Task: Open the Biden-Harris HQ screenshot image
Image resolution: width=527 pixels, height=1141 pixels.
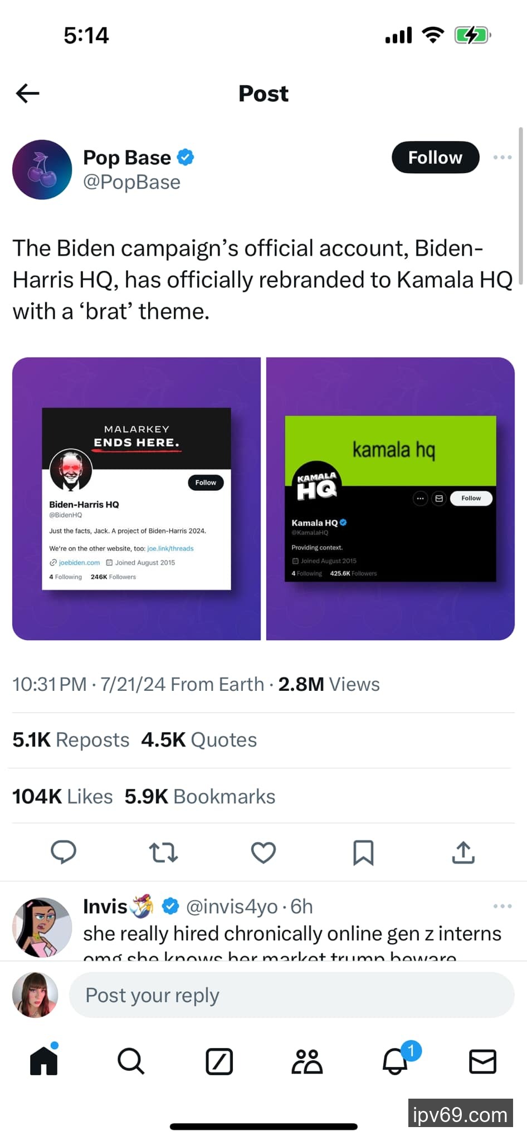Action: (136, 499)
